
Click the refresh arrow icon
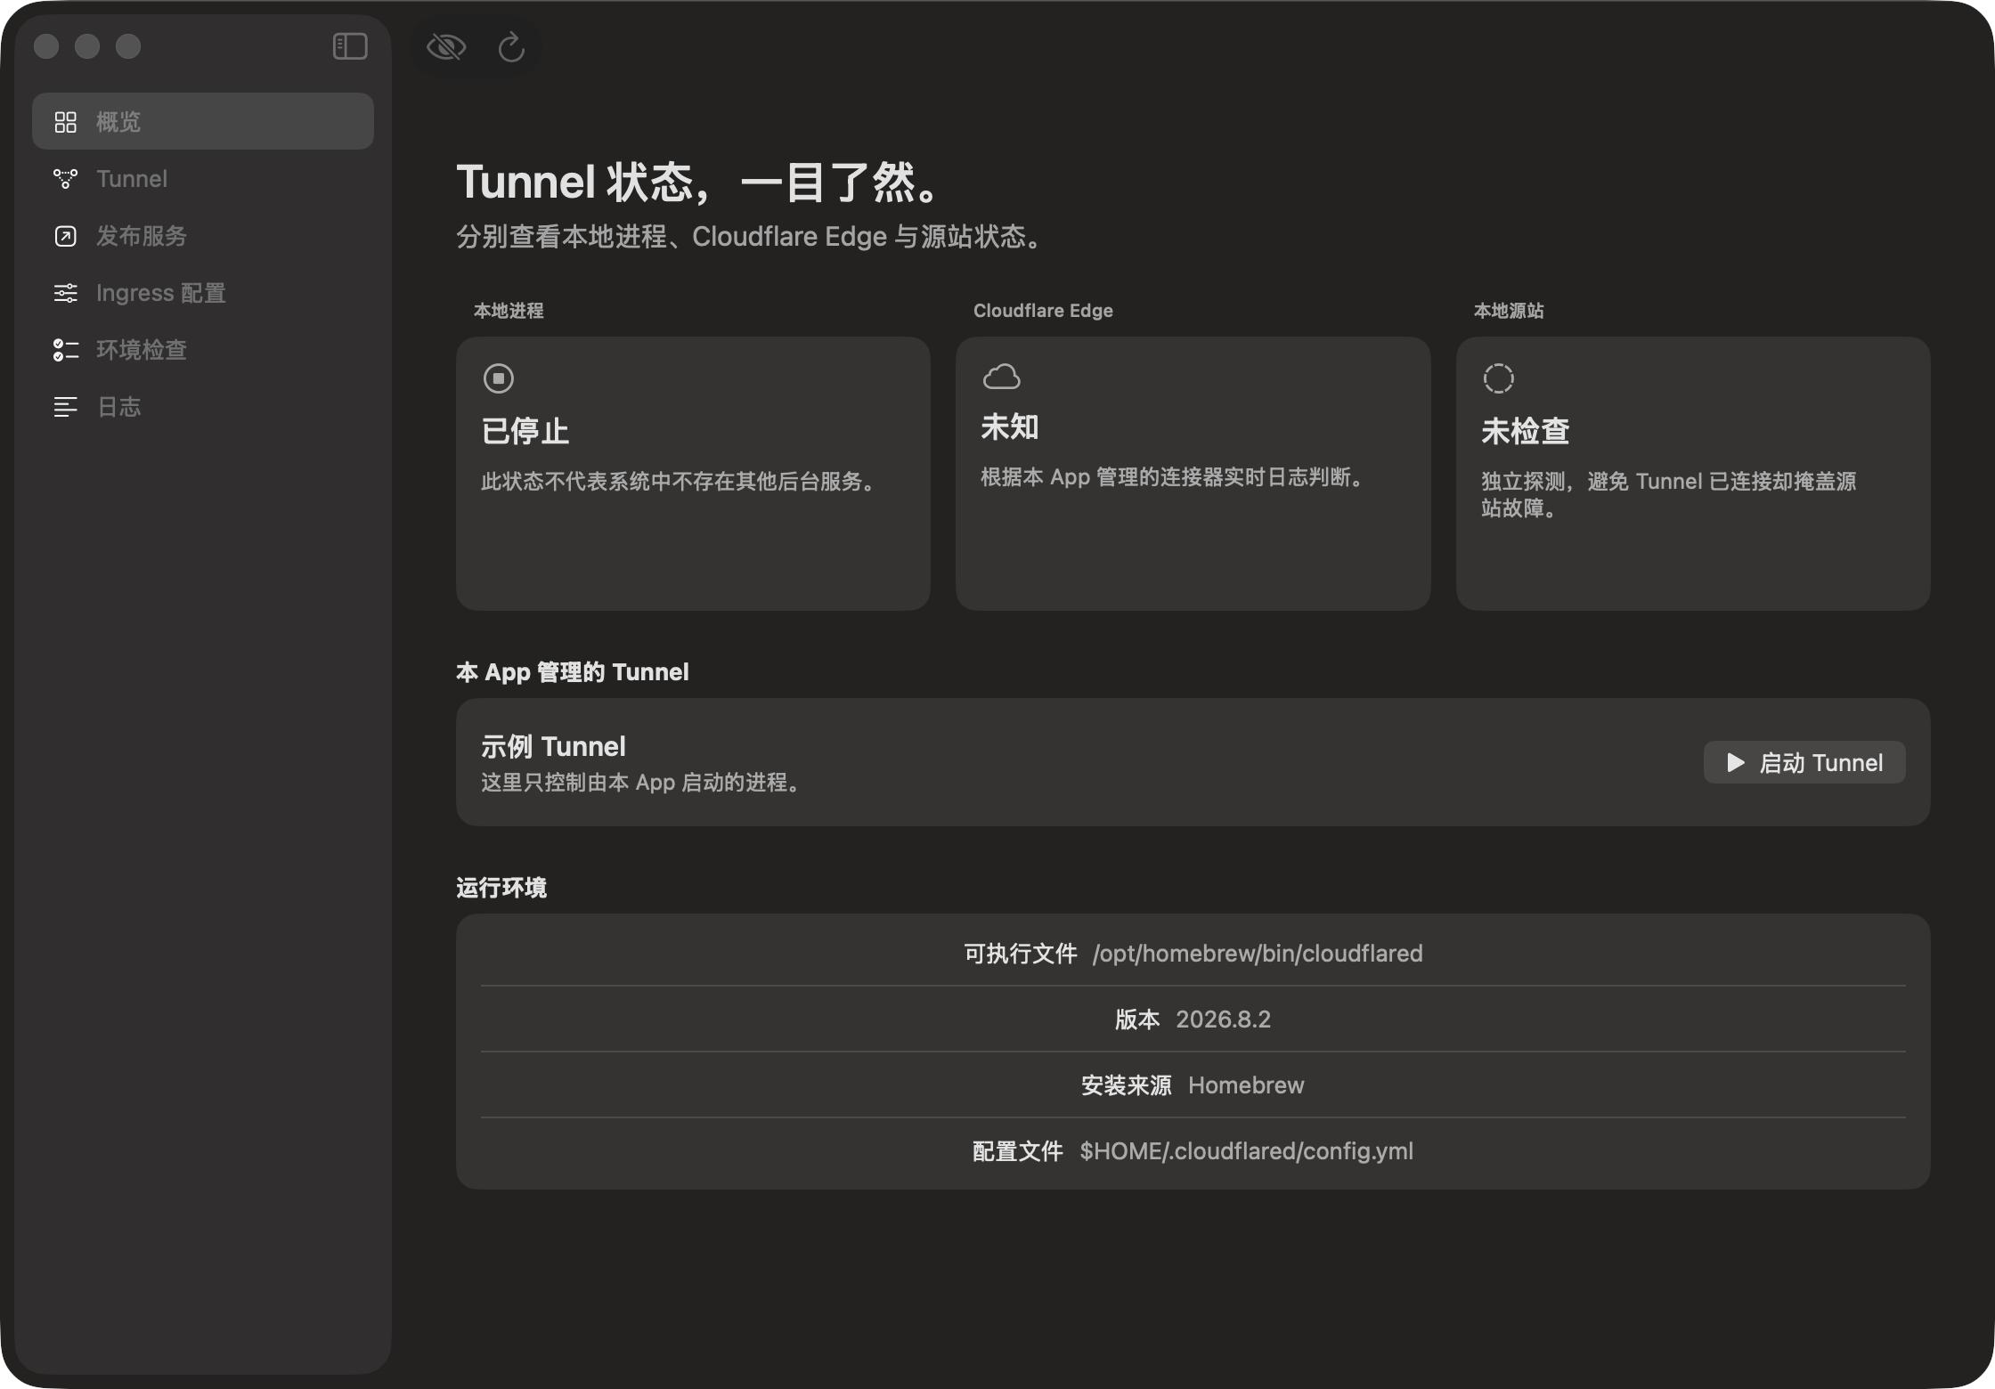[x=511, y=46]
